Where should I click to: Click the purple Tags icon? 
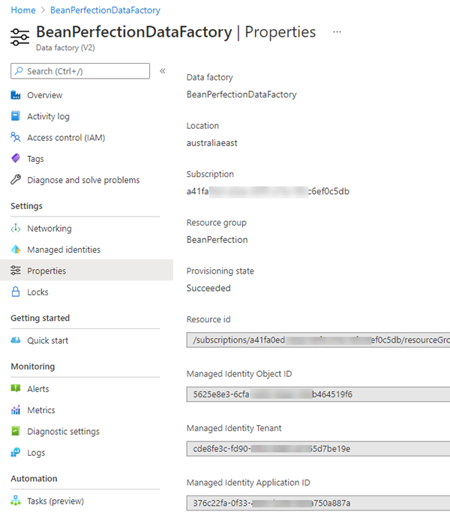16,158
